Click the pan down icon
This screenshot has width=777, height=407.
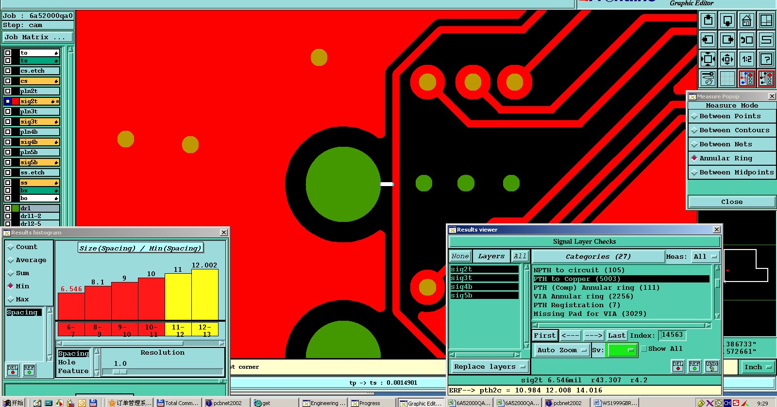click(x=727, y=20)
